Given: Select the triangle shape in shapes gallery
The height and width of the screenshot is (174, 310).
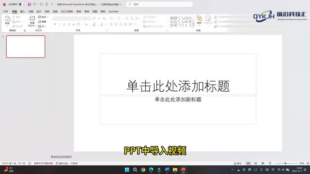Looking at the screenshot, I should point(175,22).
